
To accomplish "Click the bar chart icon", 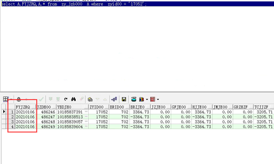I will 142,99.
